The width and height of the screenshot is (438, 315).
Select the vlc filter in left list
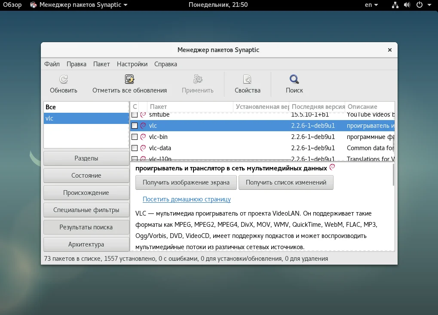point(86,118)
